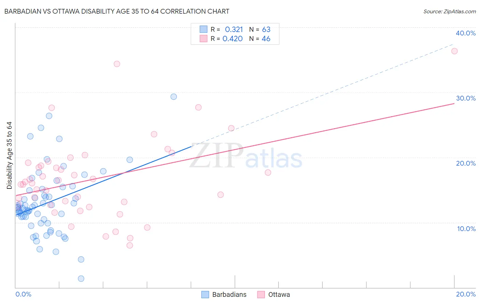Click the pink data point near 34%
This screenshot has height=304, width=480.
(117, 64)
